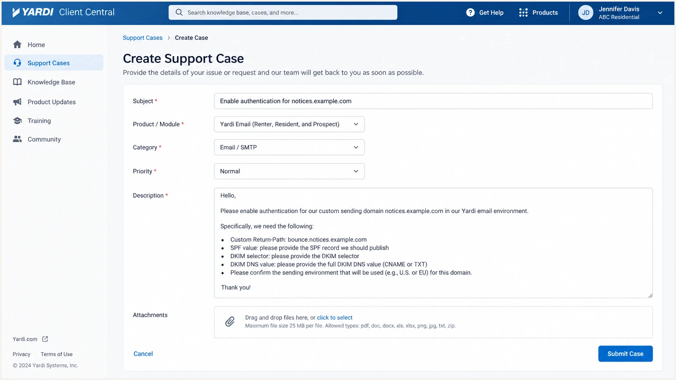676x380 pixels.
Task: Open Training in the sidebar
Action: coord(54,121)
